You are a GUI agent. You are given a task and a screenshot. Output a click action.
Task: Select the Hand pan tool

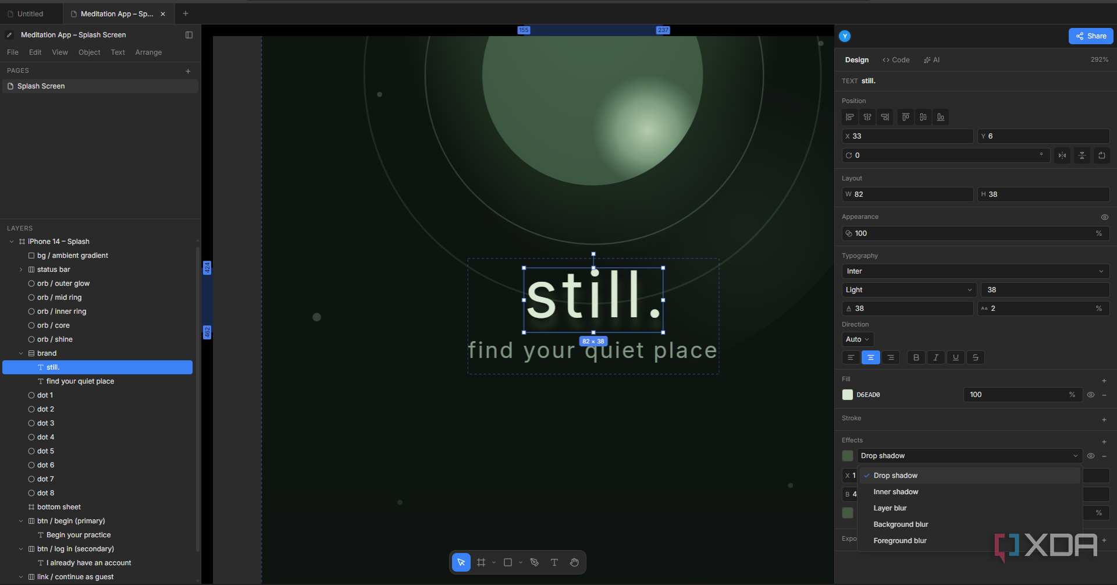pos(574,562)
